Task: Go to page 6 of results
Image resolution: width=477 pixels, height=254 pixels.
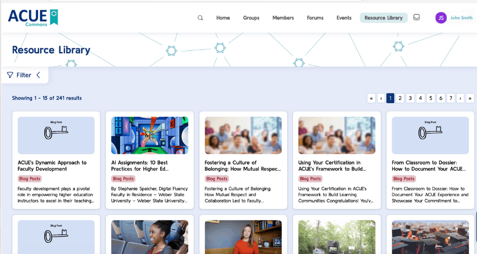Action: [x=441, y=98]
